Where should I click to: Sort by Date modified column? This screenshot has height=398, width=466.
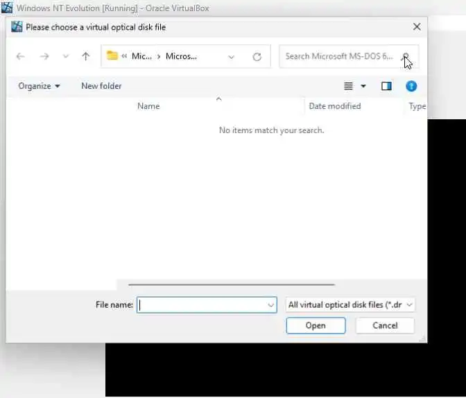[x=335, y=106]
